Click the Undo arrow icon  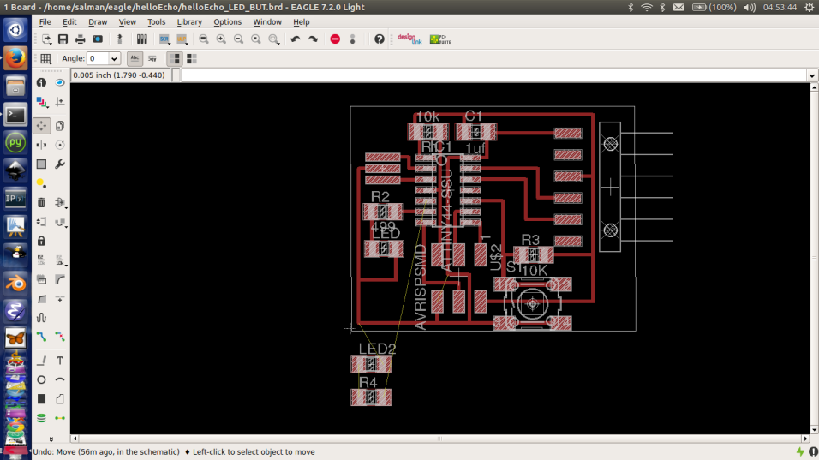point(296,39)
